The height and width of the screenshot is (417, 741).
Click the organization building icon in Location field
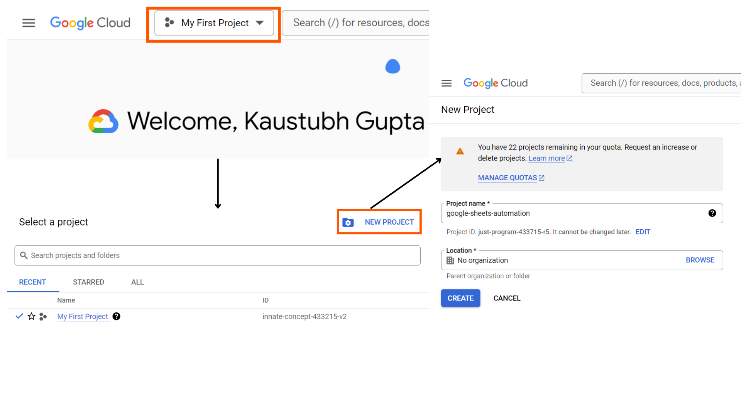(450, 260)
